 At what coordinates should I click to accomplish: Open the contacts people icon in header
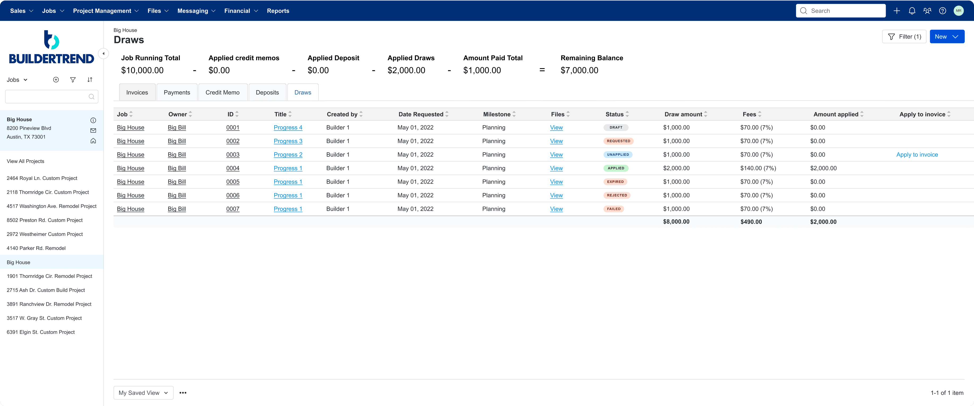click(927, 11)
